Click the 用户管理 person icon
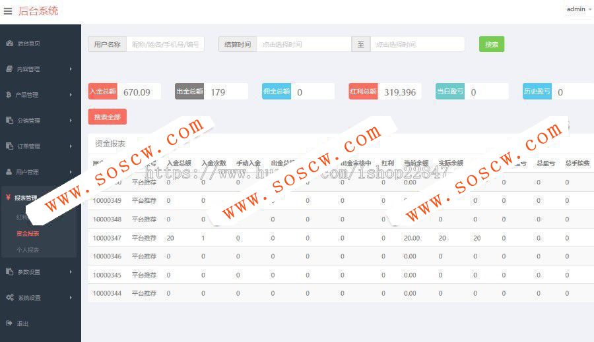The height and width of the screenshot is (342, 594). [x=9, y=172]
